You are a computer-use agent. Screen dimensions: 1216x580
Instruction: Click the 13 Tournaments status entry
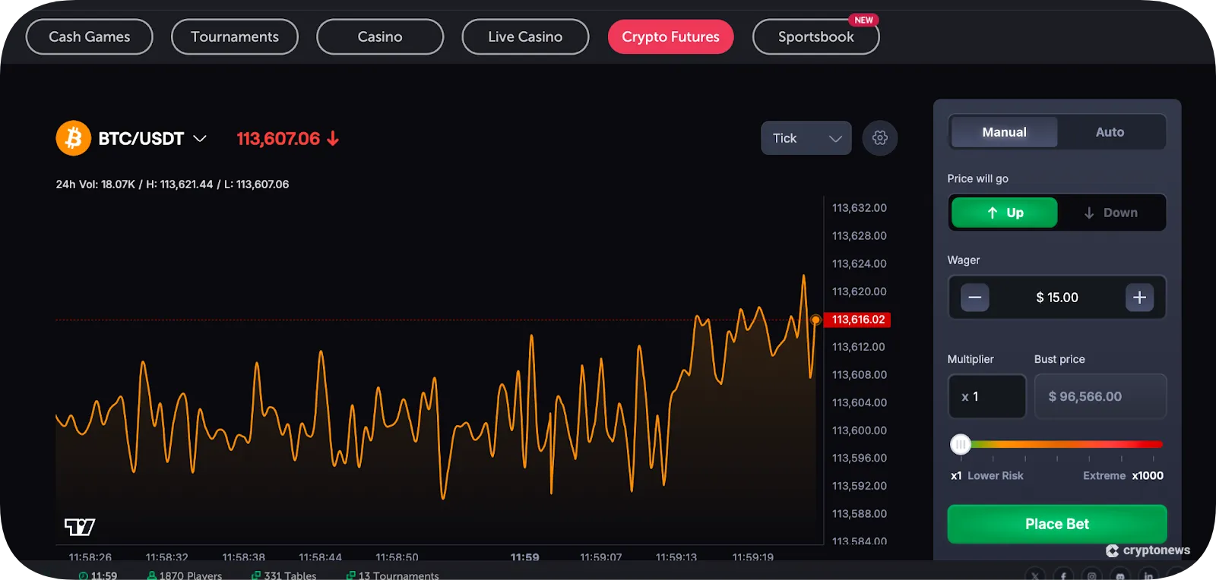pyautogui.click(x=393, y=575)
